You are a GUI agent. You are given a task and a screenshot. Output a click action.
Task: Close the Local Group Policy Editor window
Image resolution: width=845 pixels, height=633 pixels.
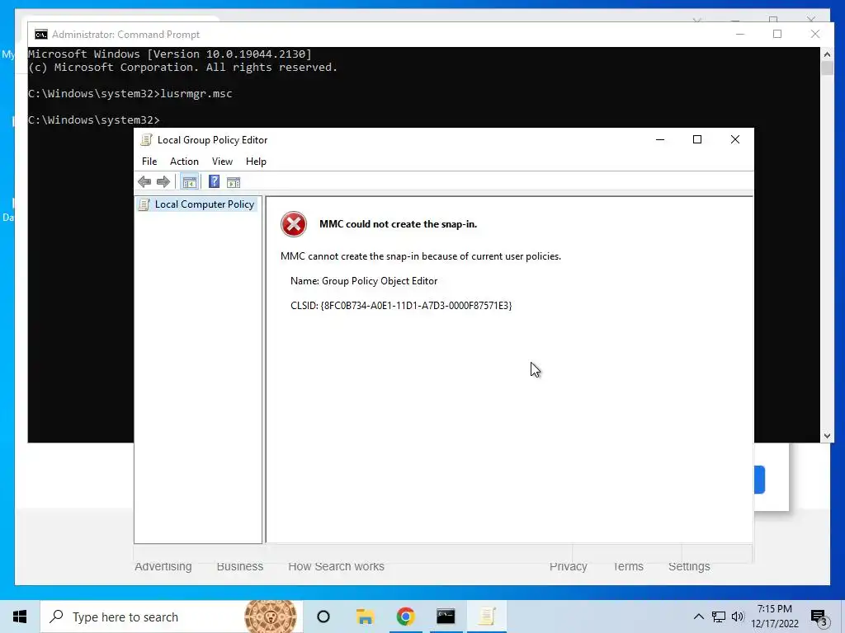click(735, 140)
